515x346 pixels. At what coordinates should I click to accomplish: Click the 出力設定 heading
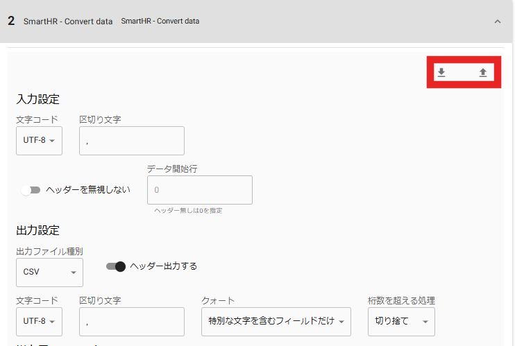(x=37, y=230)
